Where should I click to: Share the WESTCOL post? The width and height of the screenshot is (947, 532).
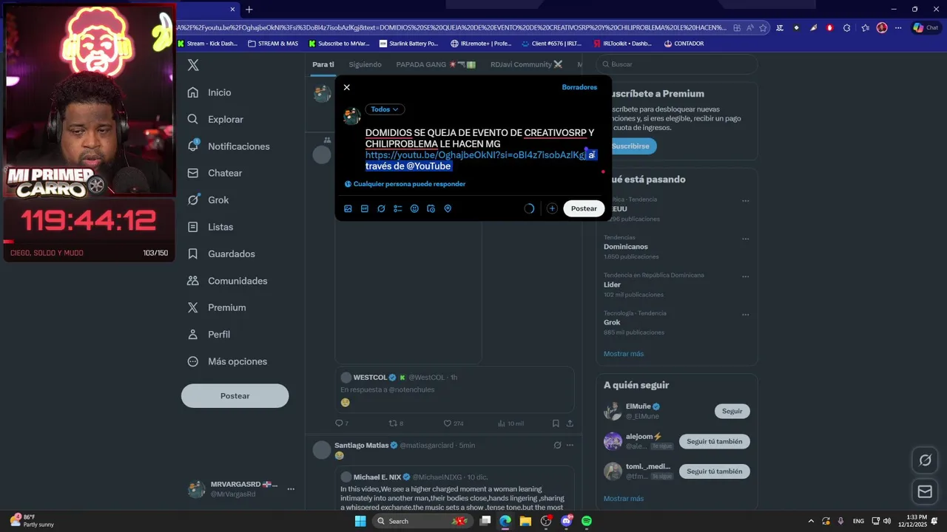pos(570,423)
